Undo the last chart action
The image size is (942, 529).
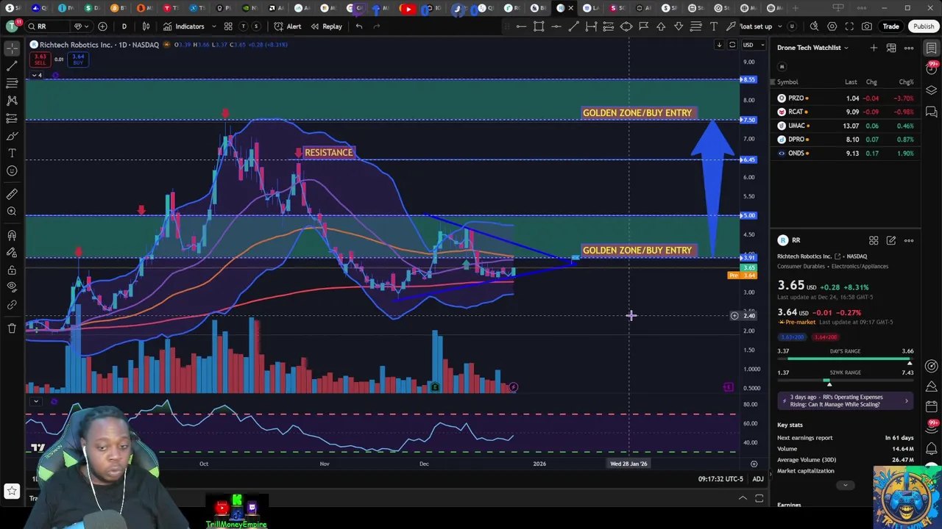[358, 26]
